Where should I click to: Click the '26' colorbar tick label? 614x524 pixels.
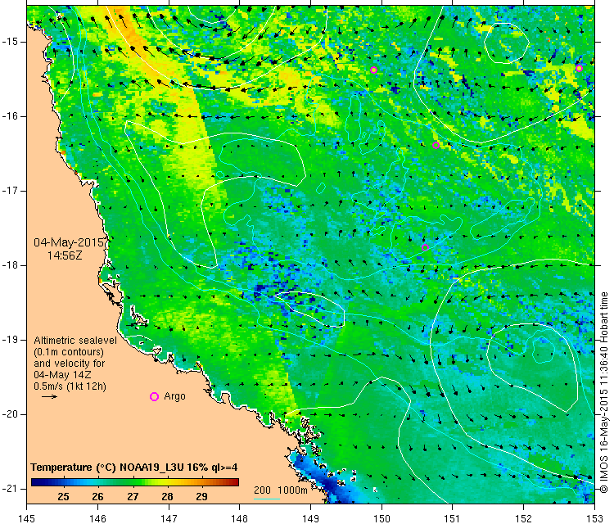tap(98, 497)
